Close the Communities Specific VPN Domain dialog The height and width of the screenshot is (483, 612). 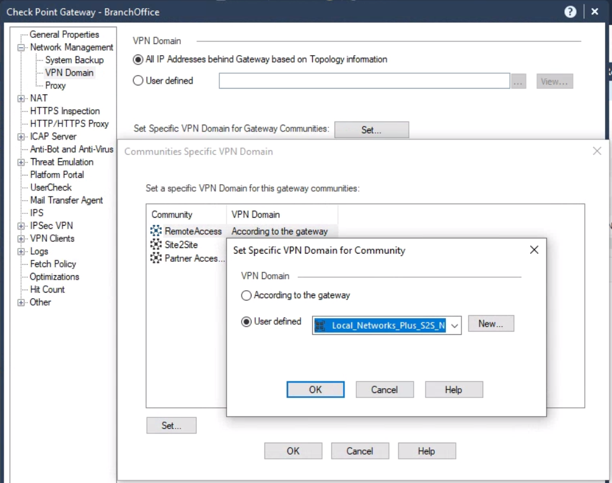(x=597, y=151)
